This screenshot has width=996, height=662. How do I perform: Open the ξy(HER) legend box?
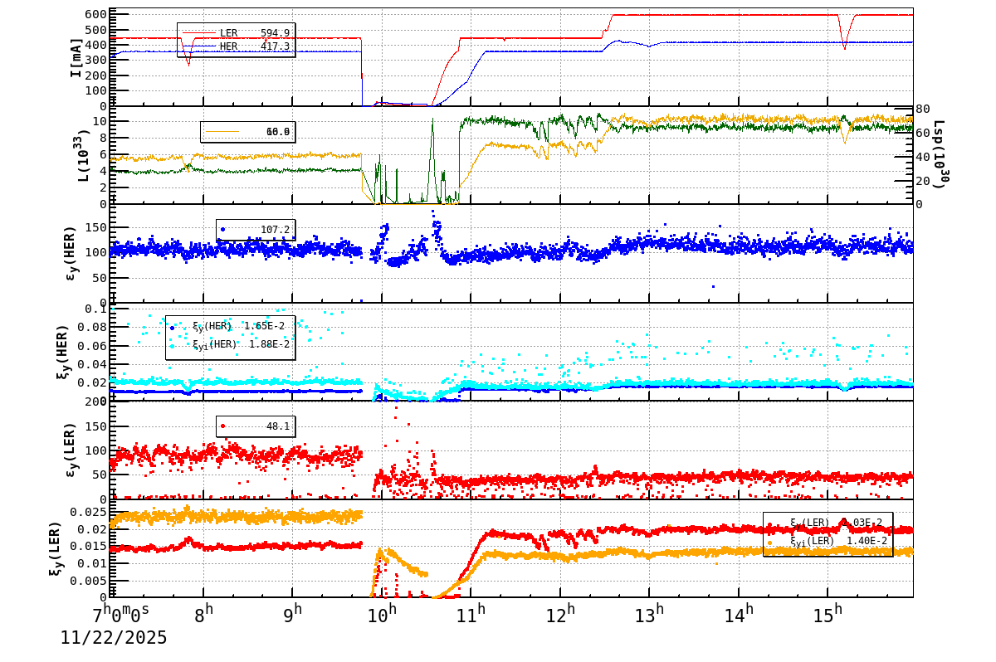(232, 336)
